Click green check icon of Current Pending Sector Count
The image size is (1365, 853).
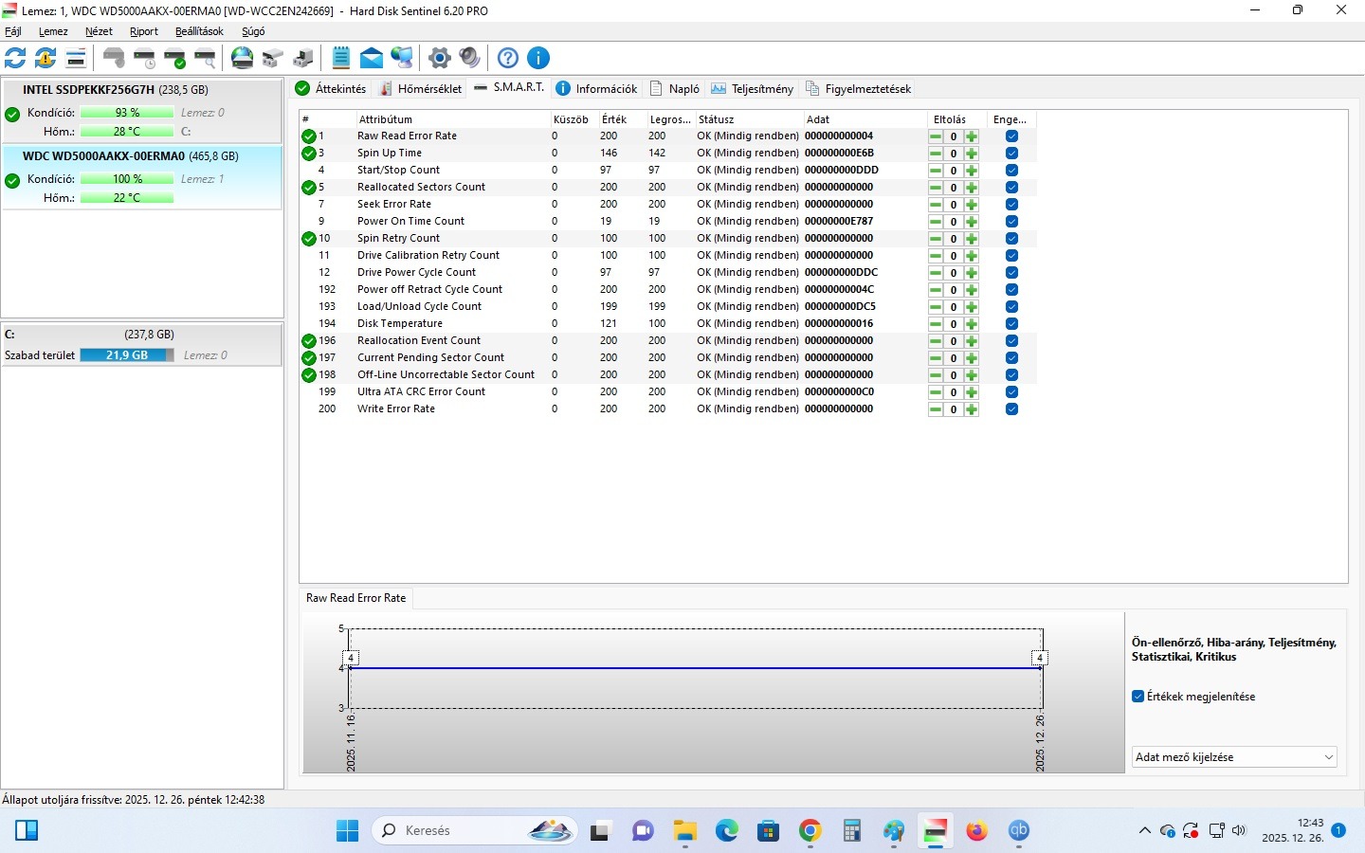(309, 358)
